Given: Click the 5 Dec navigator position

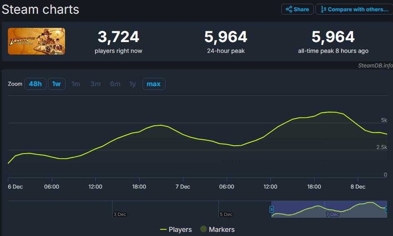Looking at the screenshot, I should [226, 214].
